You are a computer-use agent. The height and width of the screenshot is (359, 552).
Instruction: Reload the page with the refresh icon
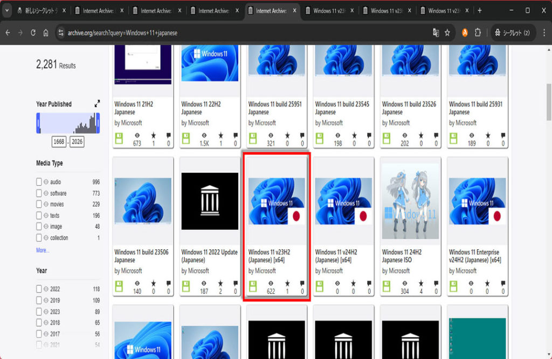pyautogui.click(x=33, y=33)
